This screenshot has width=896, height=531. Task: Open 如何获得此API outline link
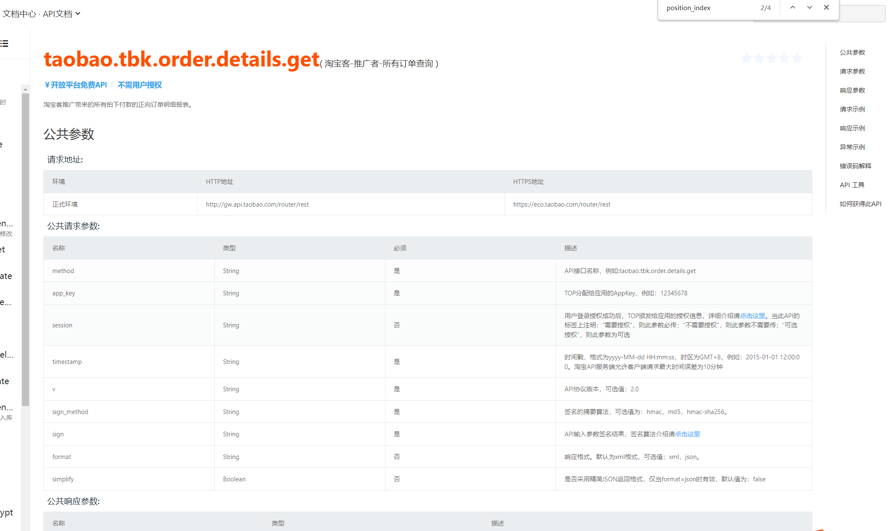860,204
